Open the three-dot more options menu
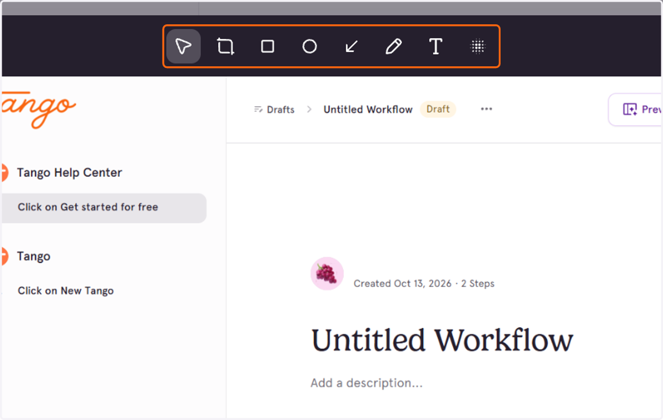Viewport: 663px width, 420px height. coord(486,109)
